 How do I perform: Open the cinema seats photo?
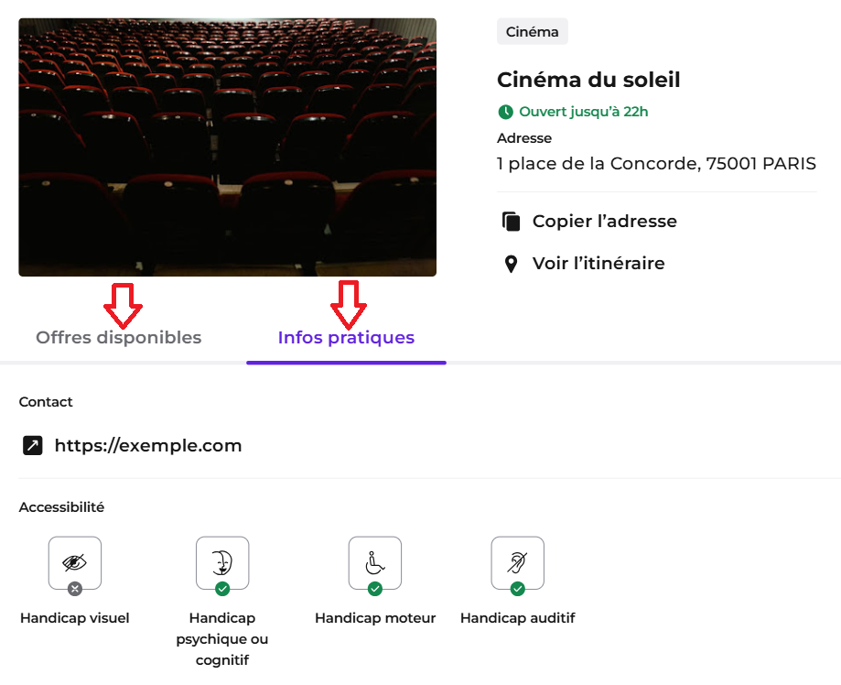pyautogui.click(x=228, y=147)
